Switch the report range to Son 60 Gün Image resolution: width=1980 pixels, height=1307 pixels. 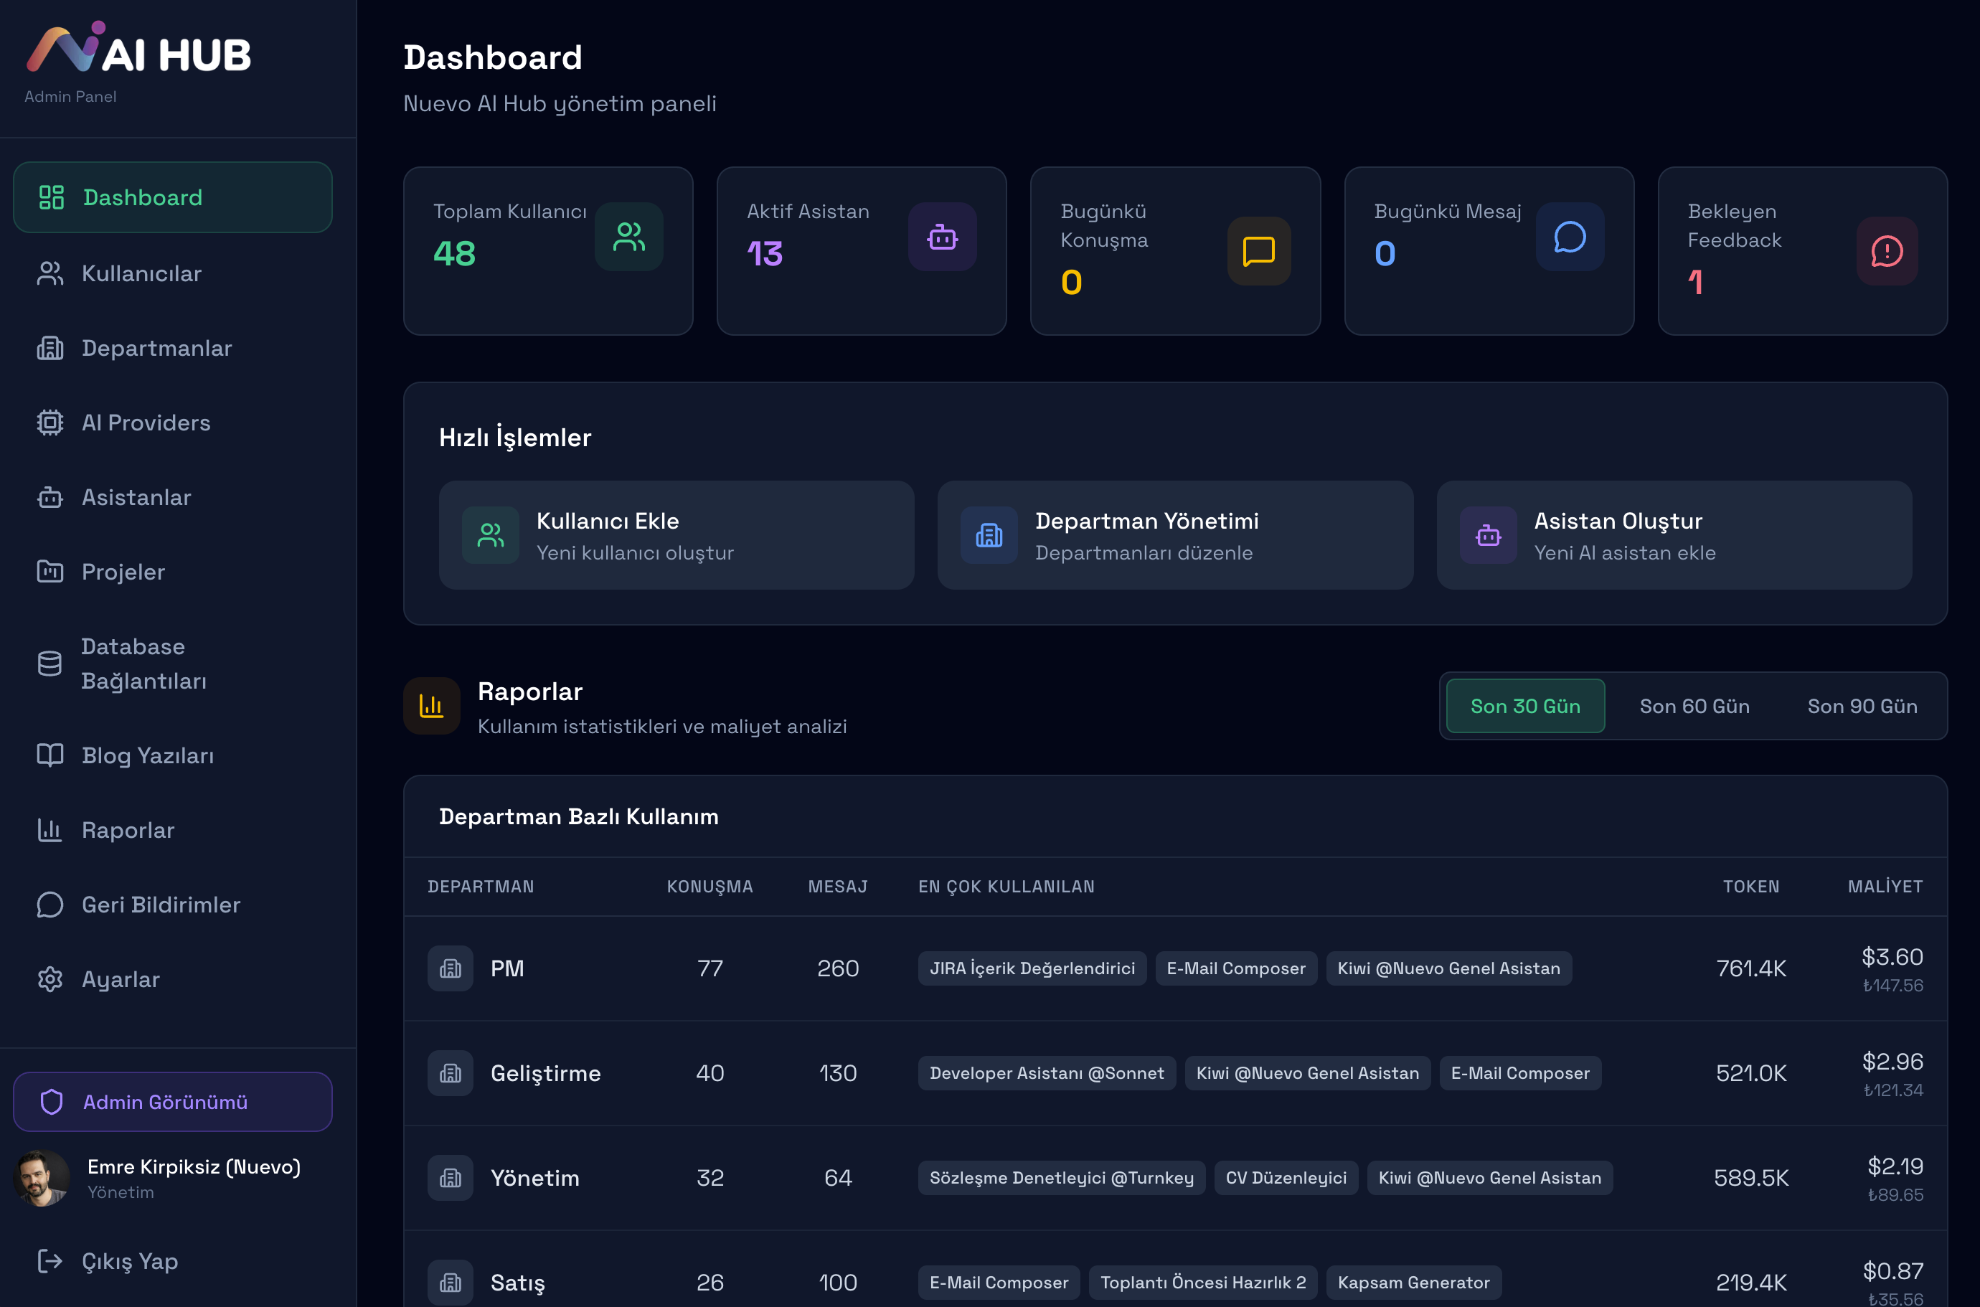[1694, 706]
